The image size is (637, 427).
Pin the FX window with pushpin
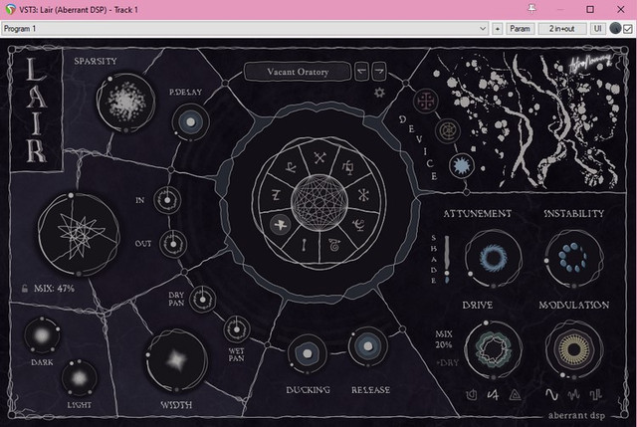pyautogui.click(x=531, y=9)
